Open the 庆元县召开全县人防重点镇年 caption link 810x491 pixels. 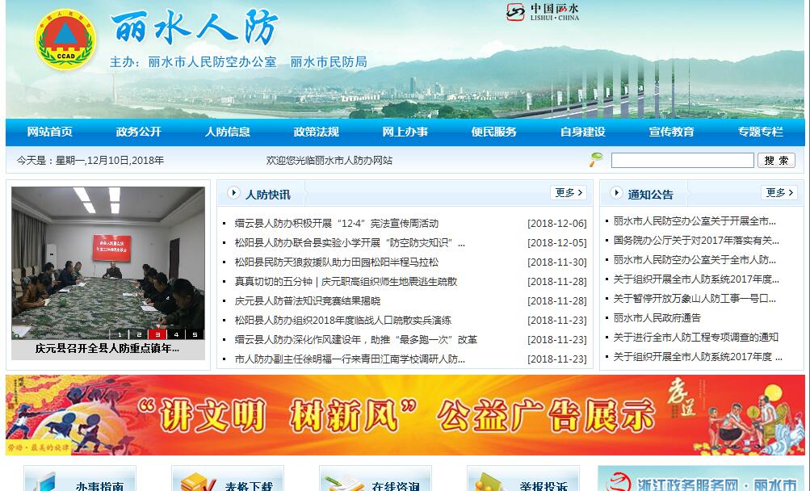[x=107, y=348]
